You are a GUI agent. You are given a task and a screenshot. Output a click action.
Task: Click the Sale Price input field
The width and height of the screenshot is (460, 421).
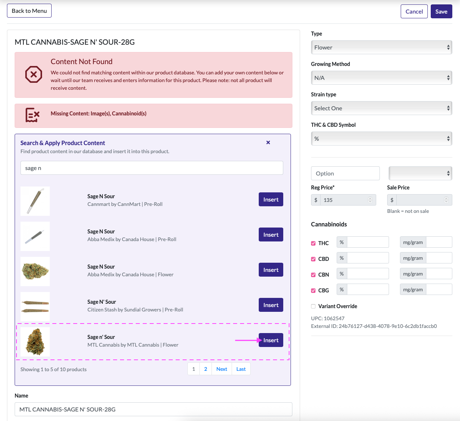[x=424, y=200]
